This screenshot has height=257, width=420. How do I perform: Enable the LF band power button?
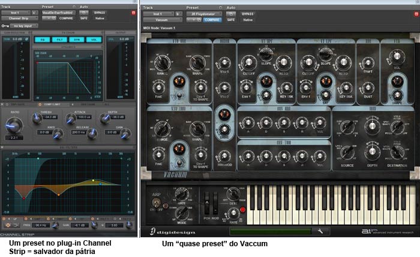click(x=4, y=219)
